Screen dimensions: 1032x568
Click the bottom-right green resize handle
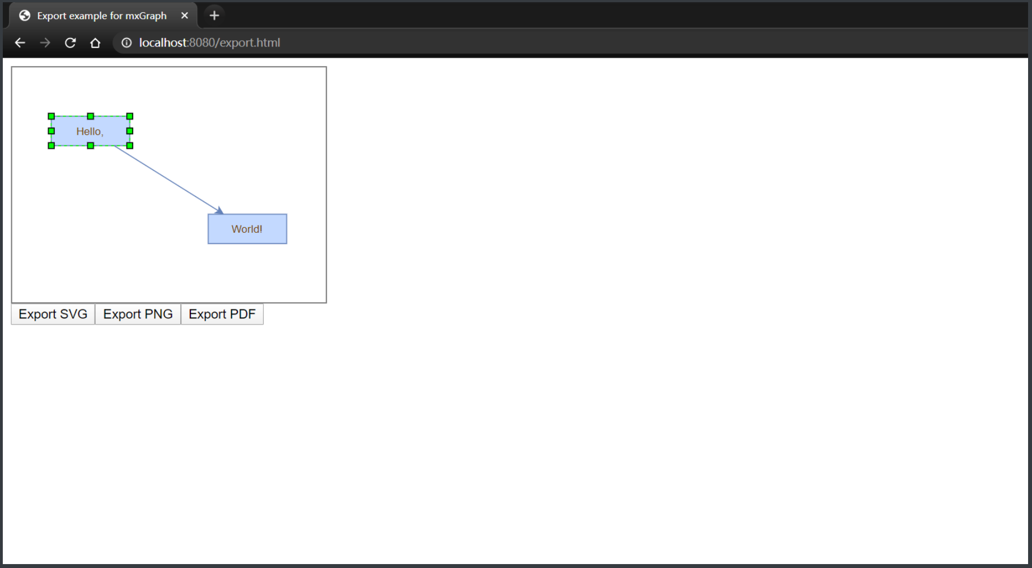point(129,145)
